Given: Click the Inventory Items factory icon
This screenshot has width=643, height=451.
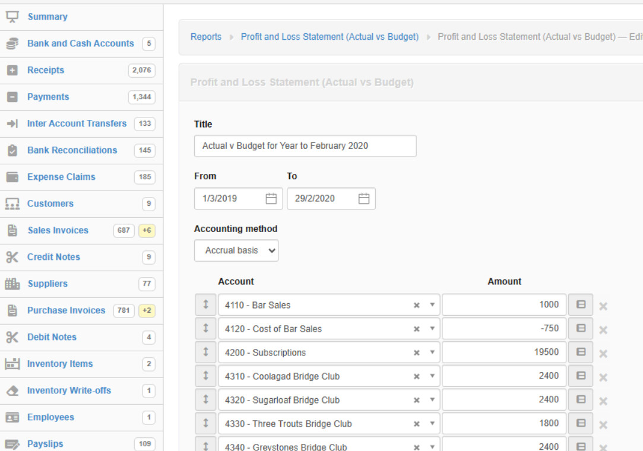Looking at the screenshot, I should click(x=12, y=364).
